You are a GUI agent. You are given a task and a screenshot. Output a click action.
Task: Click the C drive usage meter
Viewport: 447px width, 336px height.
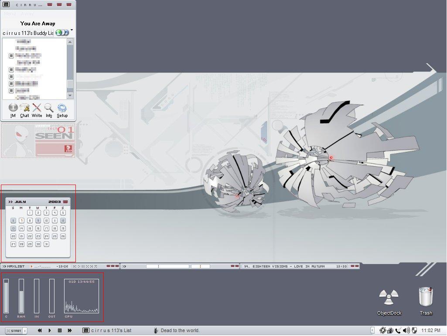(x=6, y=296)
